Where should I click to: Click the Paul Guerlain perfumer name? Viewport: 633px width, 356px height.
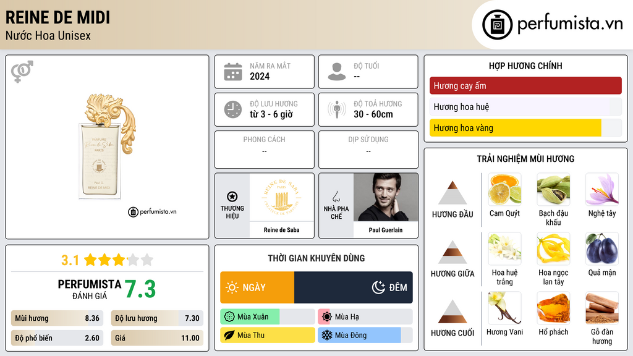[x=386, y=230]
